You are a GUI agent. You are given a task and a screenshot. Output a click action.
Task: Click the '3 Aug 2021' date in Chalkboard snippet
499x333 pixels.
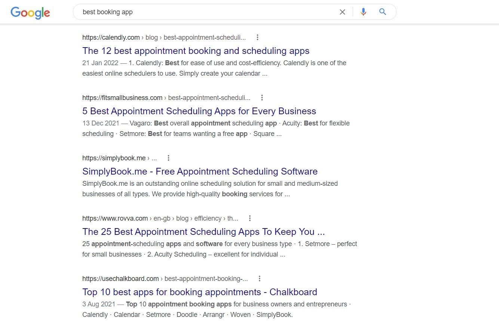click(x=99, y=304)
